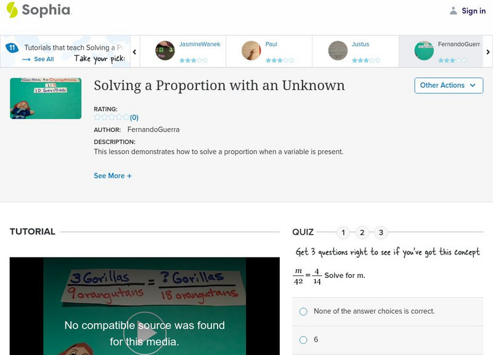The width and height of the screenshot is (493, 355).
Task: Open Justus's tutorial thumbnail
Action: pos(338,51)
